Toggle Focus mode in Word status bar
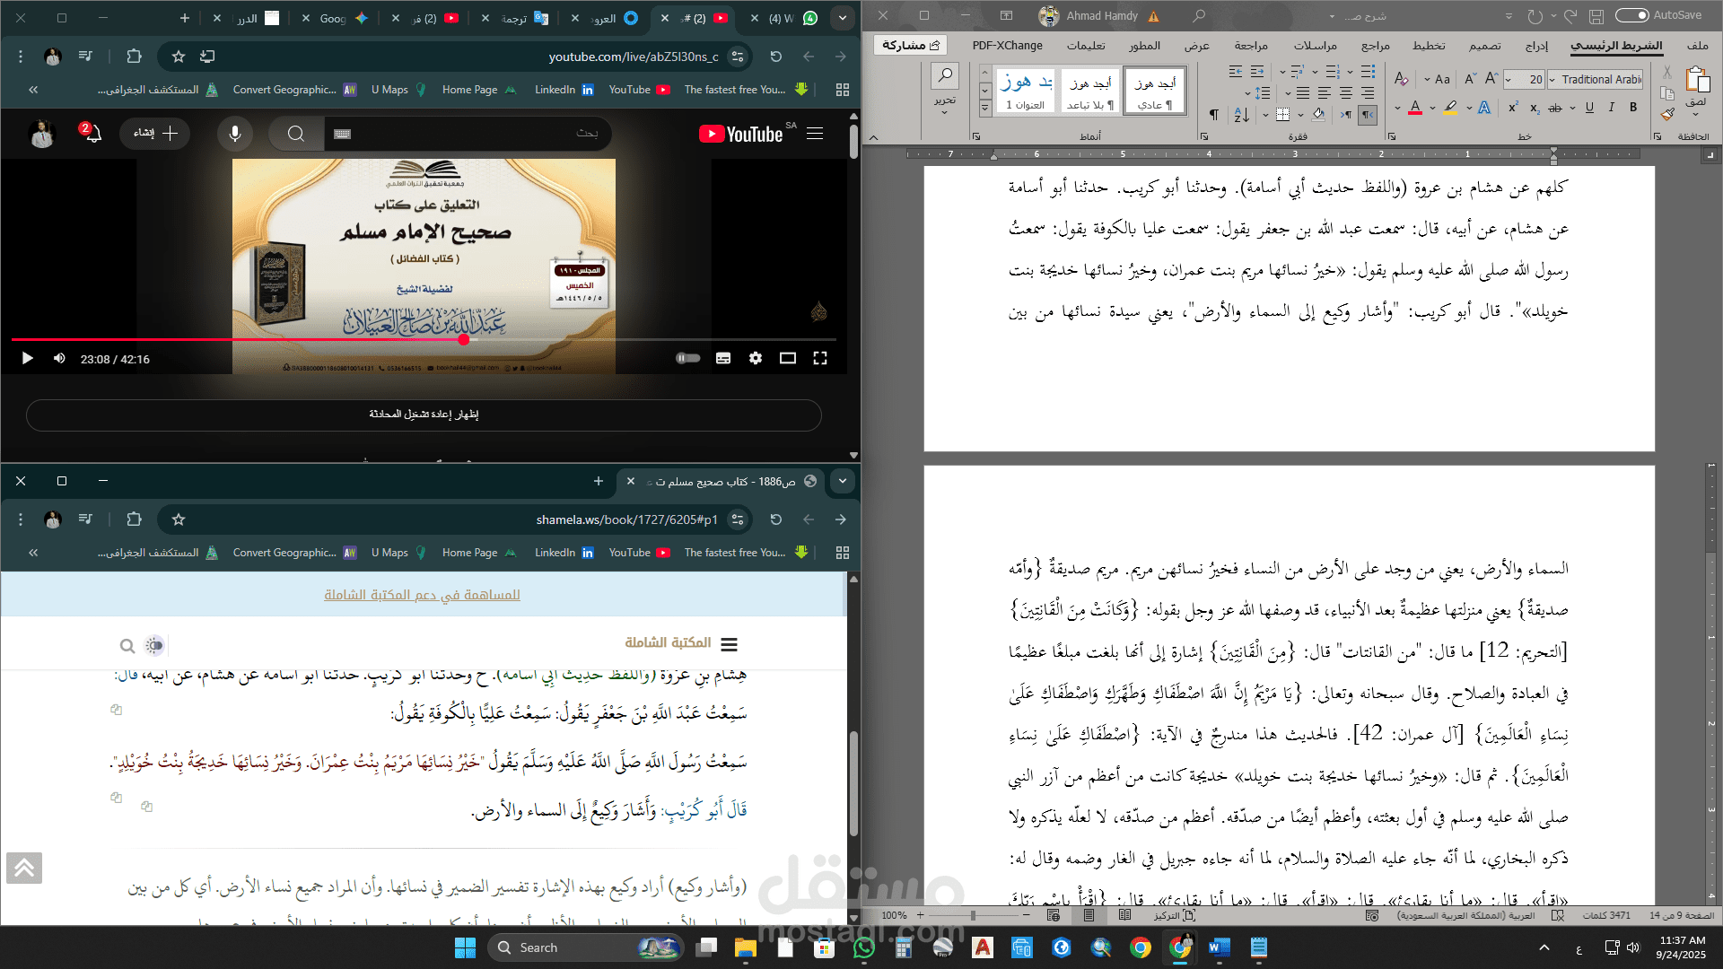This screenshot has height=969, width=1723. (x=1175, y=915)
